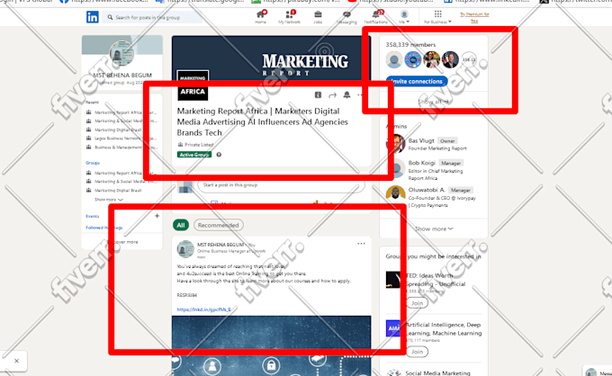Expand Show more in left sidebar groups
Image resolution: width=612 pixels, height=376 pixels.
tap(109, 200)
